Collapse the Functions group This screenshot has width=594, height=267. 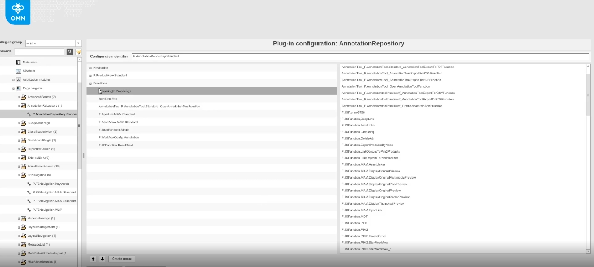[x=90, y=83]
